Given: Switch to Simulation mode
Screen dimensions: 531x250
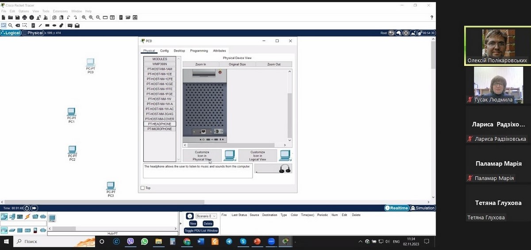Looking at the screenshot, I should pos(423,208).
